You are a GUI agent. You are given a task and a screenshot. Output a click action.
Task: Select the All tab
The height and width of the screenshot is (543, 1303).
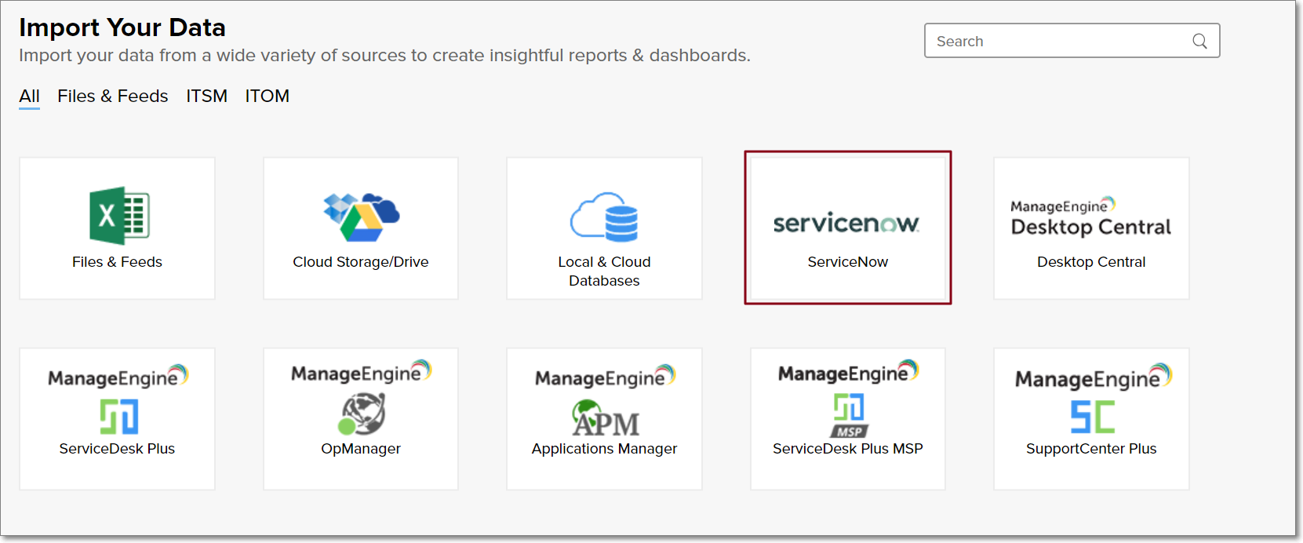pyautogui.click(x=30, y=97)
